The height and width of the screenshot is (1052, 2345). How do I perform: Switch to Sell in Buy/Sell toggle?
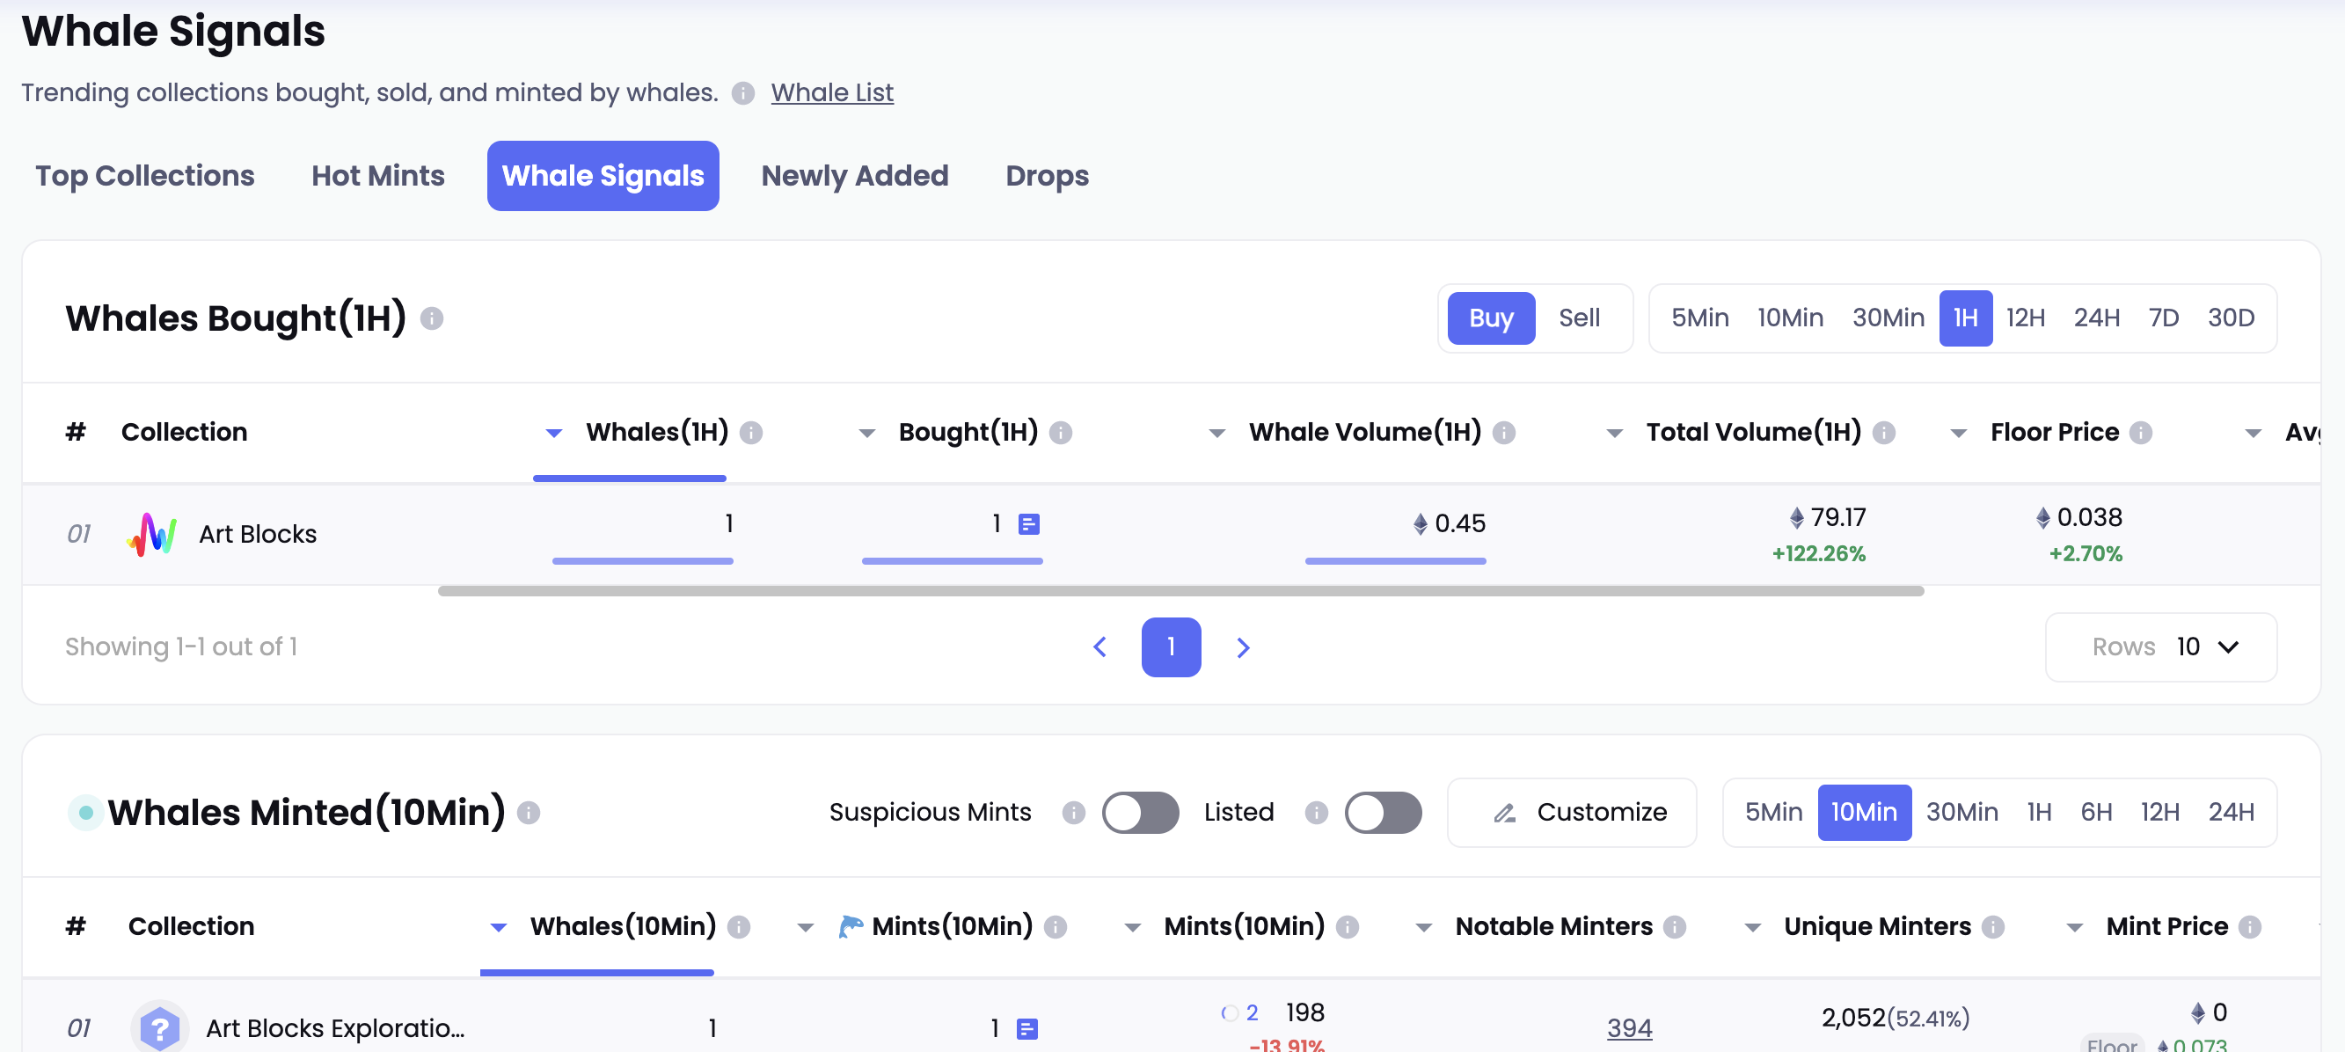pos(1579,318)
